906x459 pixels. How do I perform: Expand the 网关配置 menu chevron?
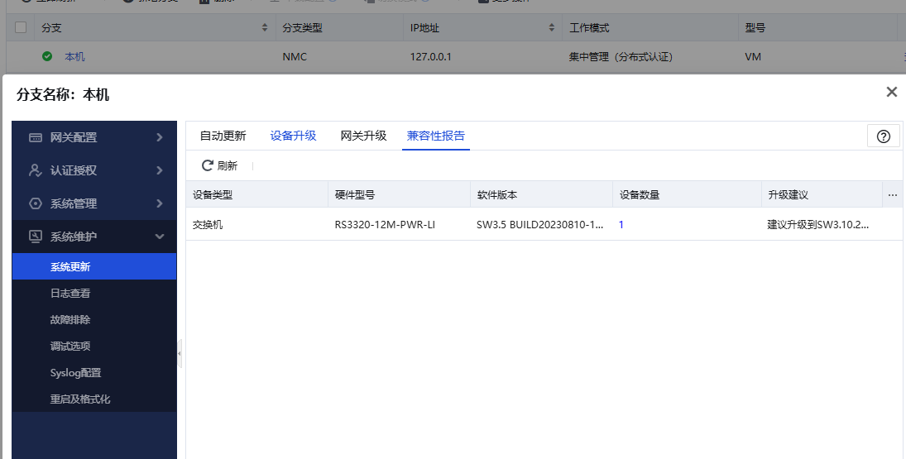click(x=160, y=136)
